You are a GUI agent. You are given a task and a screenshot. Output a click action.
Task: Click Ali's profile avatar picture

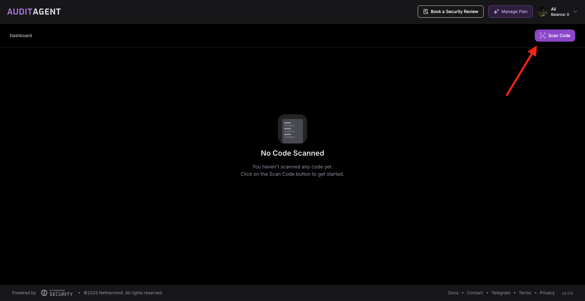click(542, 12)
